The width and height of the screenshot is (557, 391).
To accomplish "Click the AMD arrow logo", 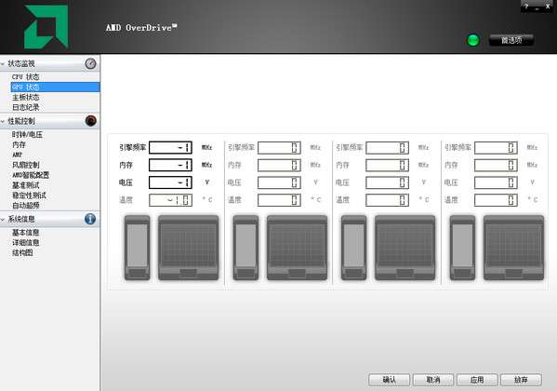I will [46, 27].
